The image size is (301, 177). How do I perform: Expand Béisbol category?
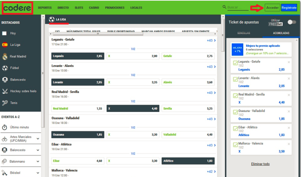[x=38, y=173]
